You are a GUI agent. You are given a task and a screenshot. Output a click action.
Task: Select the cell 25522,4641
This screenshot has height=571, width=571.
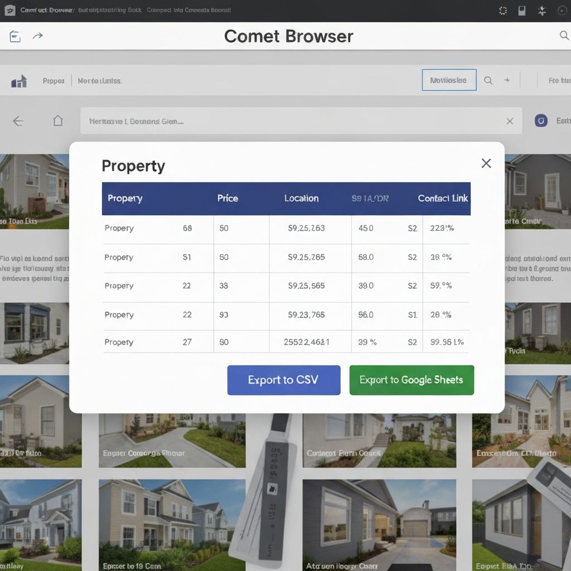(306, 342)
